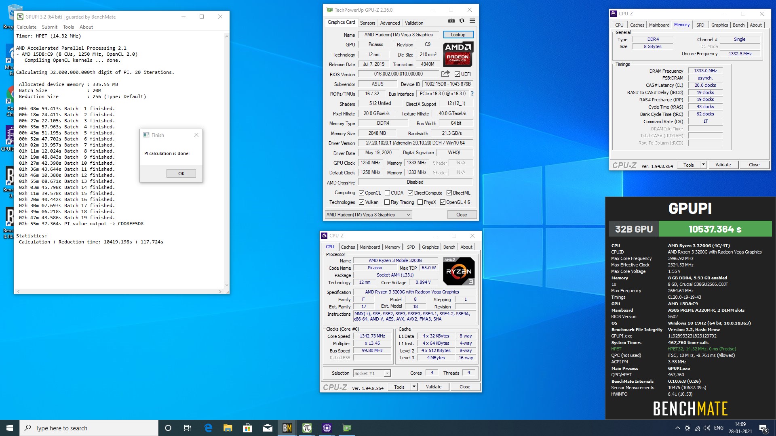Toggle the DirectCompute checkbox

410,193
